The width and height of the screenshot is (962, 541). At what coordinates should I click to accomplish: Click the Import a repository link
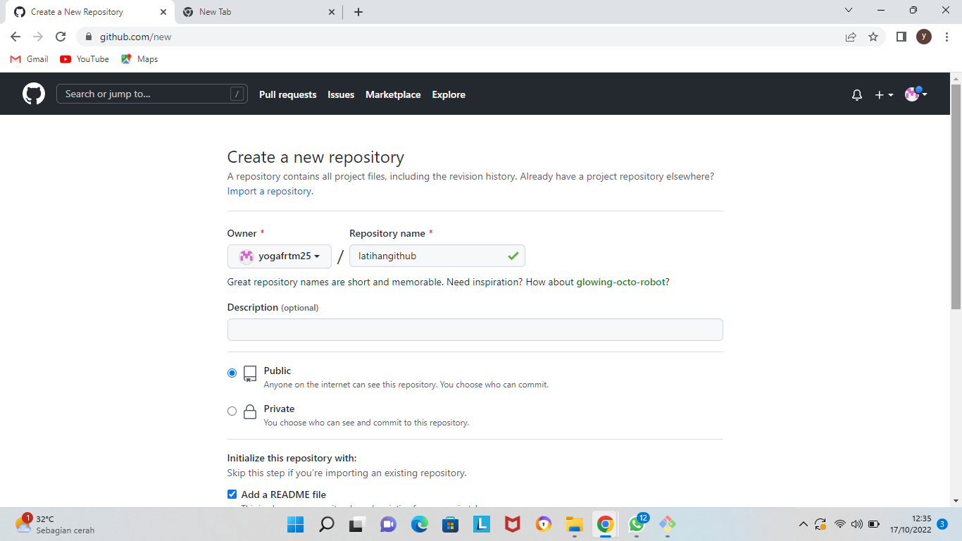pos(268,190)
